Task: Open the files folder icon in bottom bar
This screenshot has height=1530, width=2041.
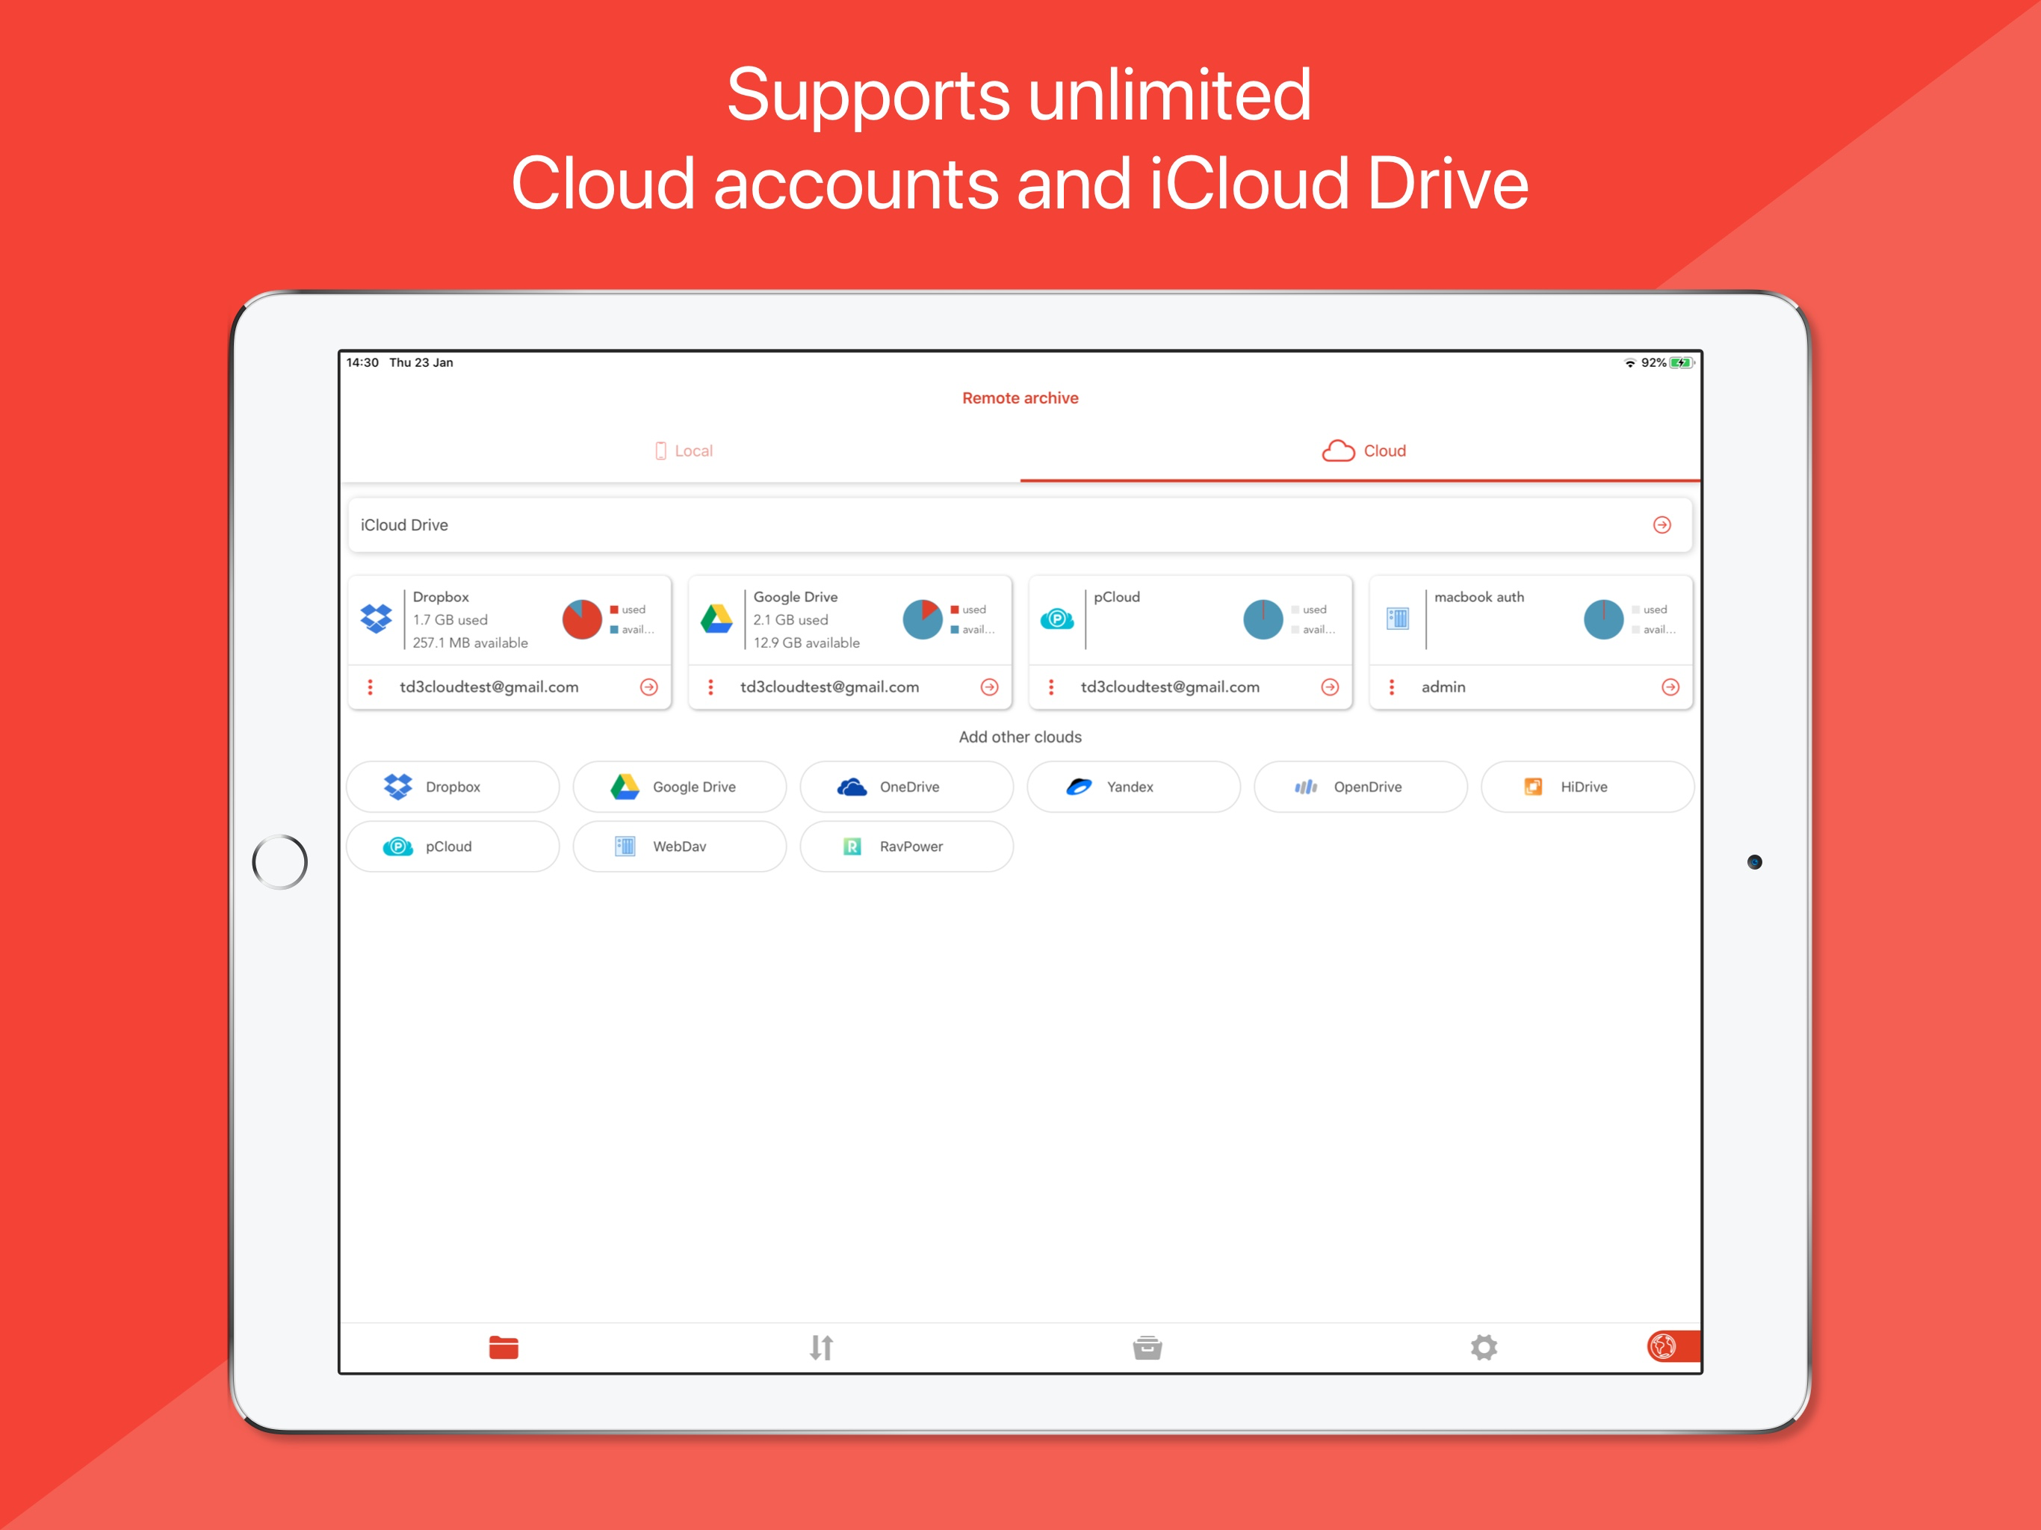Action: [503, 1347]
